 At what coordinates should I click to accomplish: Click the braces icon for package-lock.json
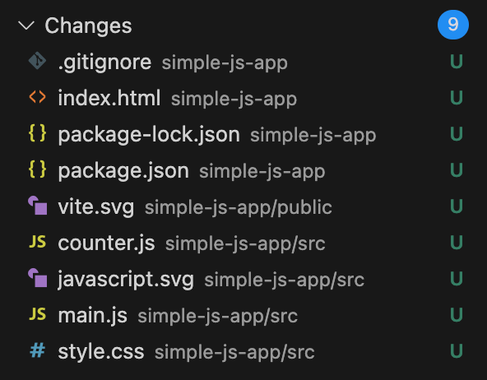(x=37, y=133)
